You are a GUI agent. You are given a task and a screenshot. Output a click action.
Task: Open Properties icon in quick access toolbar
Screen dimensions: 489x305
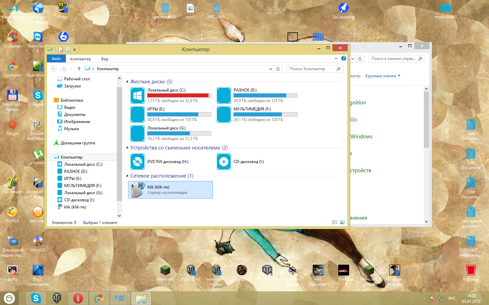pyautogui.click(x=61, y=49)
